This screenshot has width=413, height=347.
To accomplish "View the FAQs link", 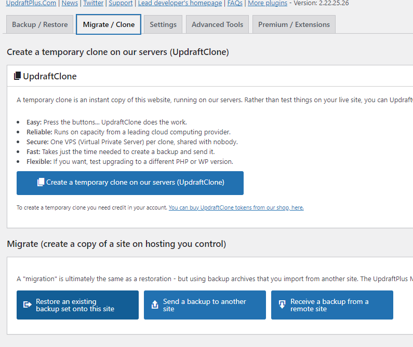I will pyautogui.click(x=235, y=3).
